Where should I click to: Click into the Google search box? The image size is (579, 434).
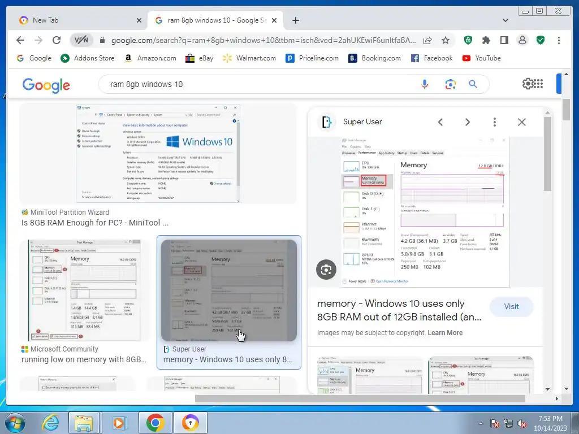258,85
